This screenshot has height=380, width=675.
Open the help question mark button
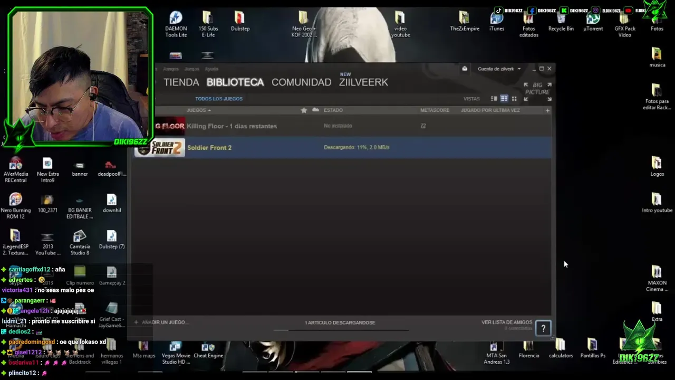(x=543, y=328)
